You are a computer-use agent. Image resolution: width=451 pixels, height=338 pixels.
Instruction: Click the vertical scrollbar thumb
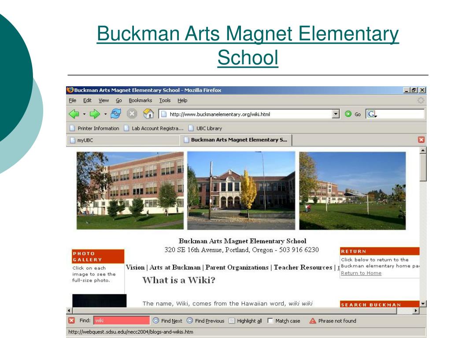(423, 168)
